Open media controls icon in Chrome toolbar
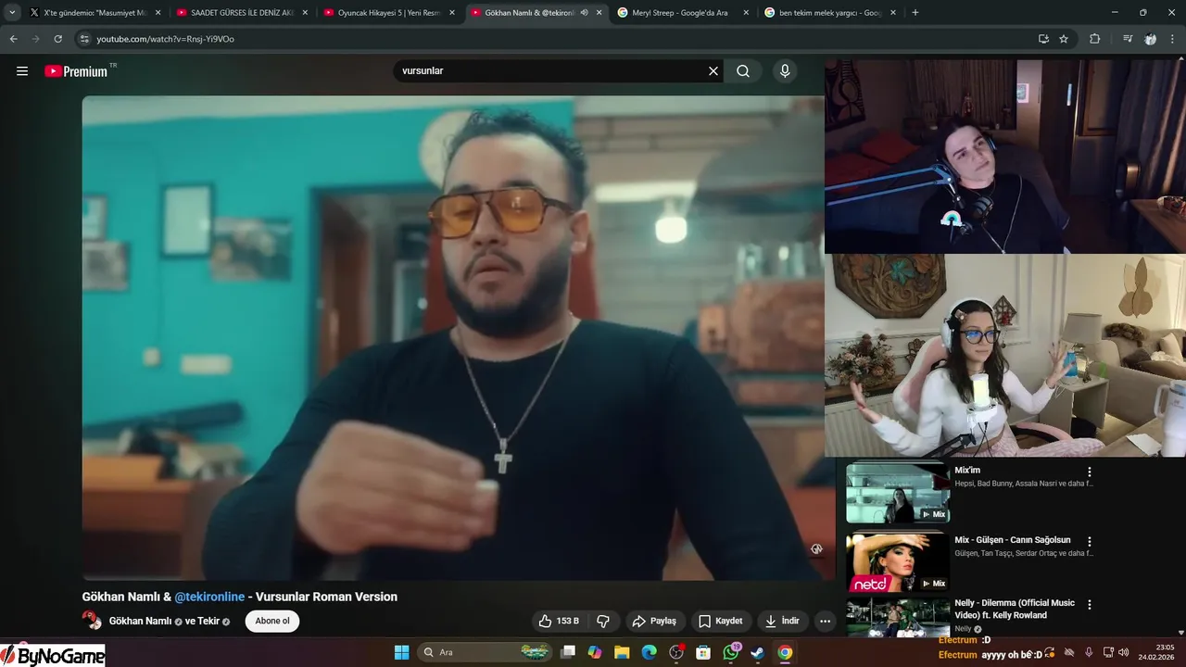This screenshot has height=667, width=1186. [1128, 39]
